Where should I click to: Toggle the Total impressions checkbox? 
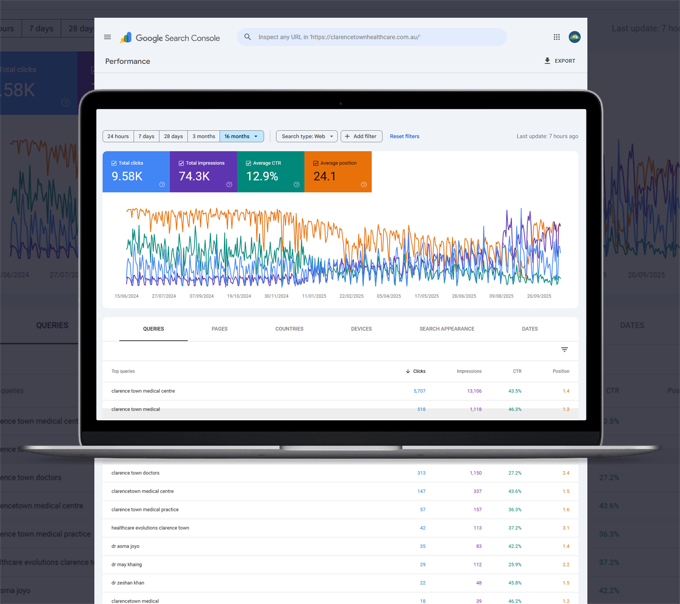pyautogui.click(x=181, y=163)
